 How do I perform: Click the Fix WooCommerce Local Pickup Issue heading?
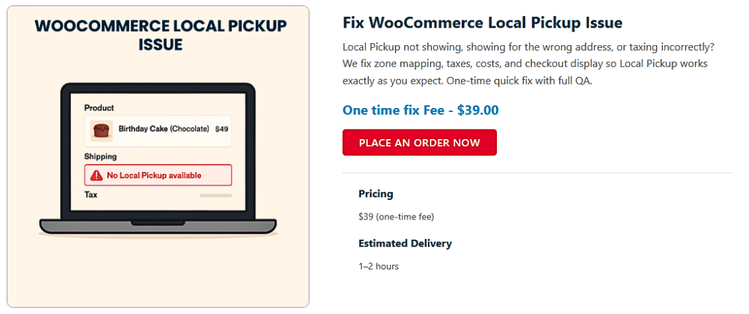(x=482, y=23)
